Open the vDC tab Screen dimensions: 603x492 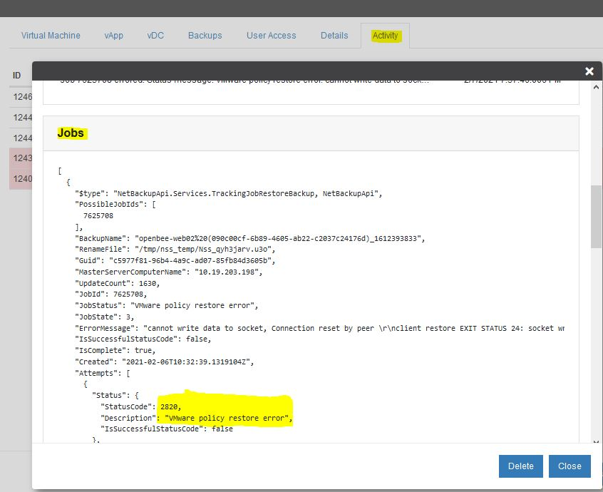click(155, 36)
